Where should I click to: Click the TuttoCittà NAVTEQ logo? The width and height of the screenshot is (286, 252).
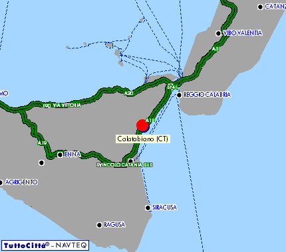coord(45,245)
